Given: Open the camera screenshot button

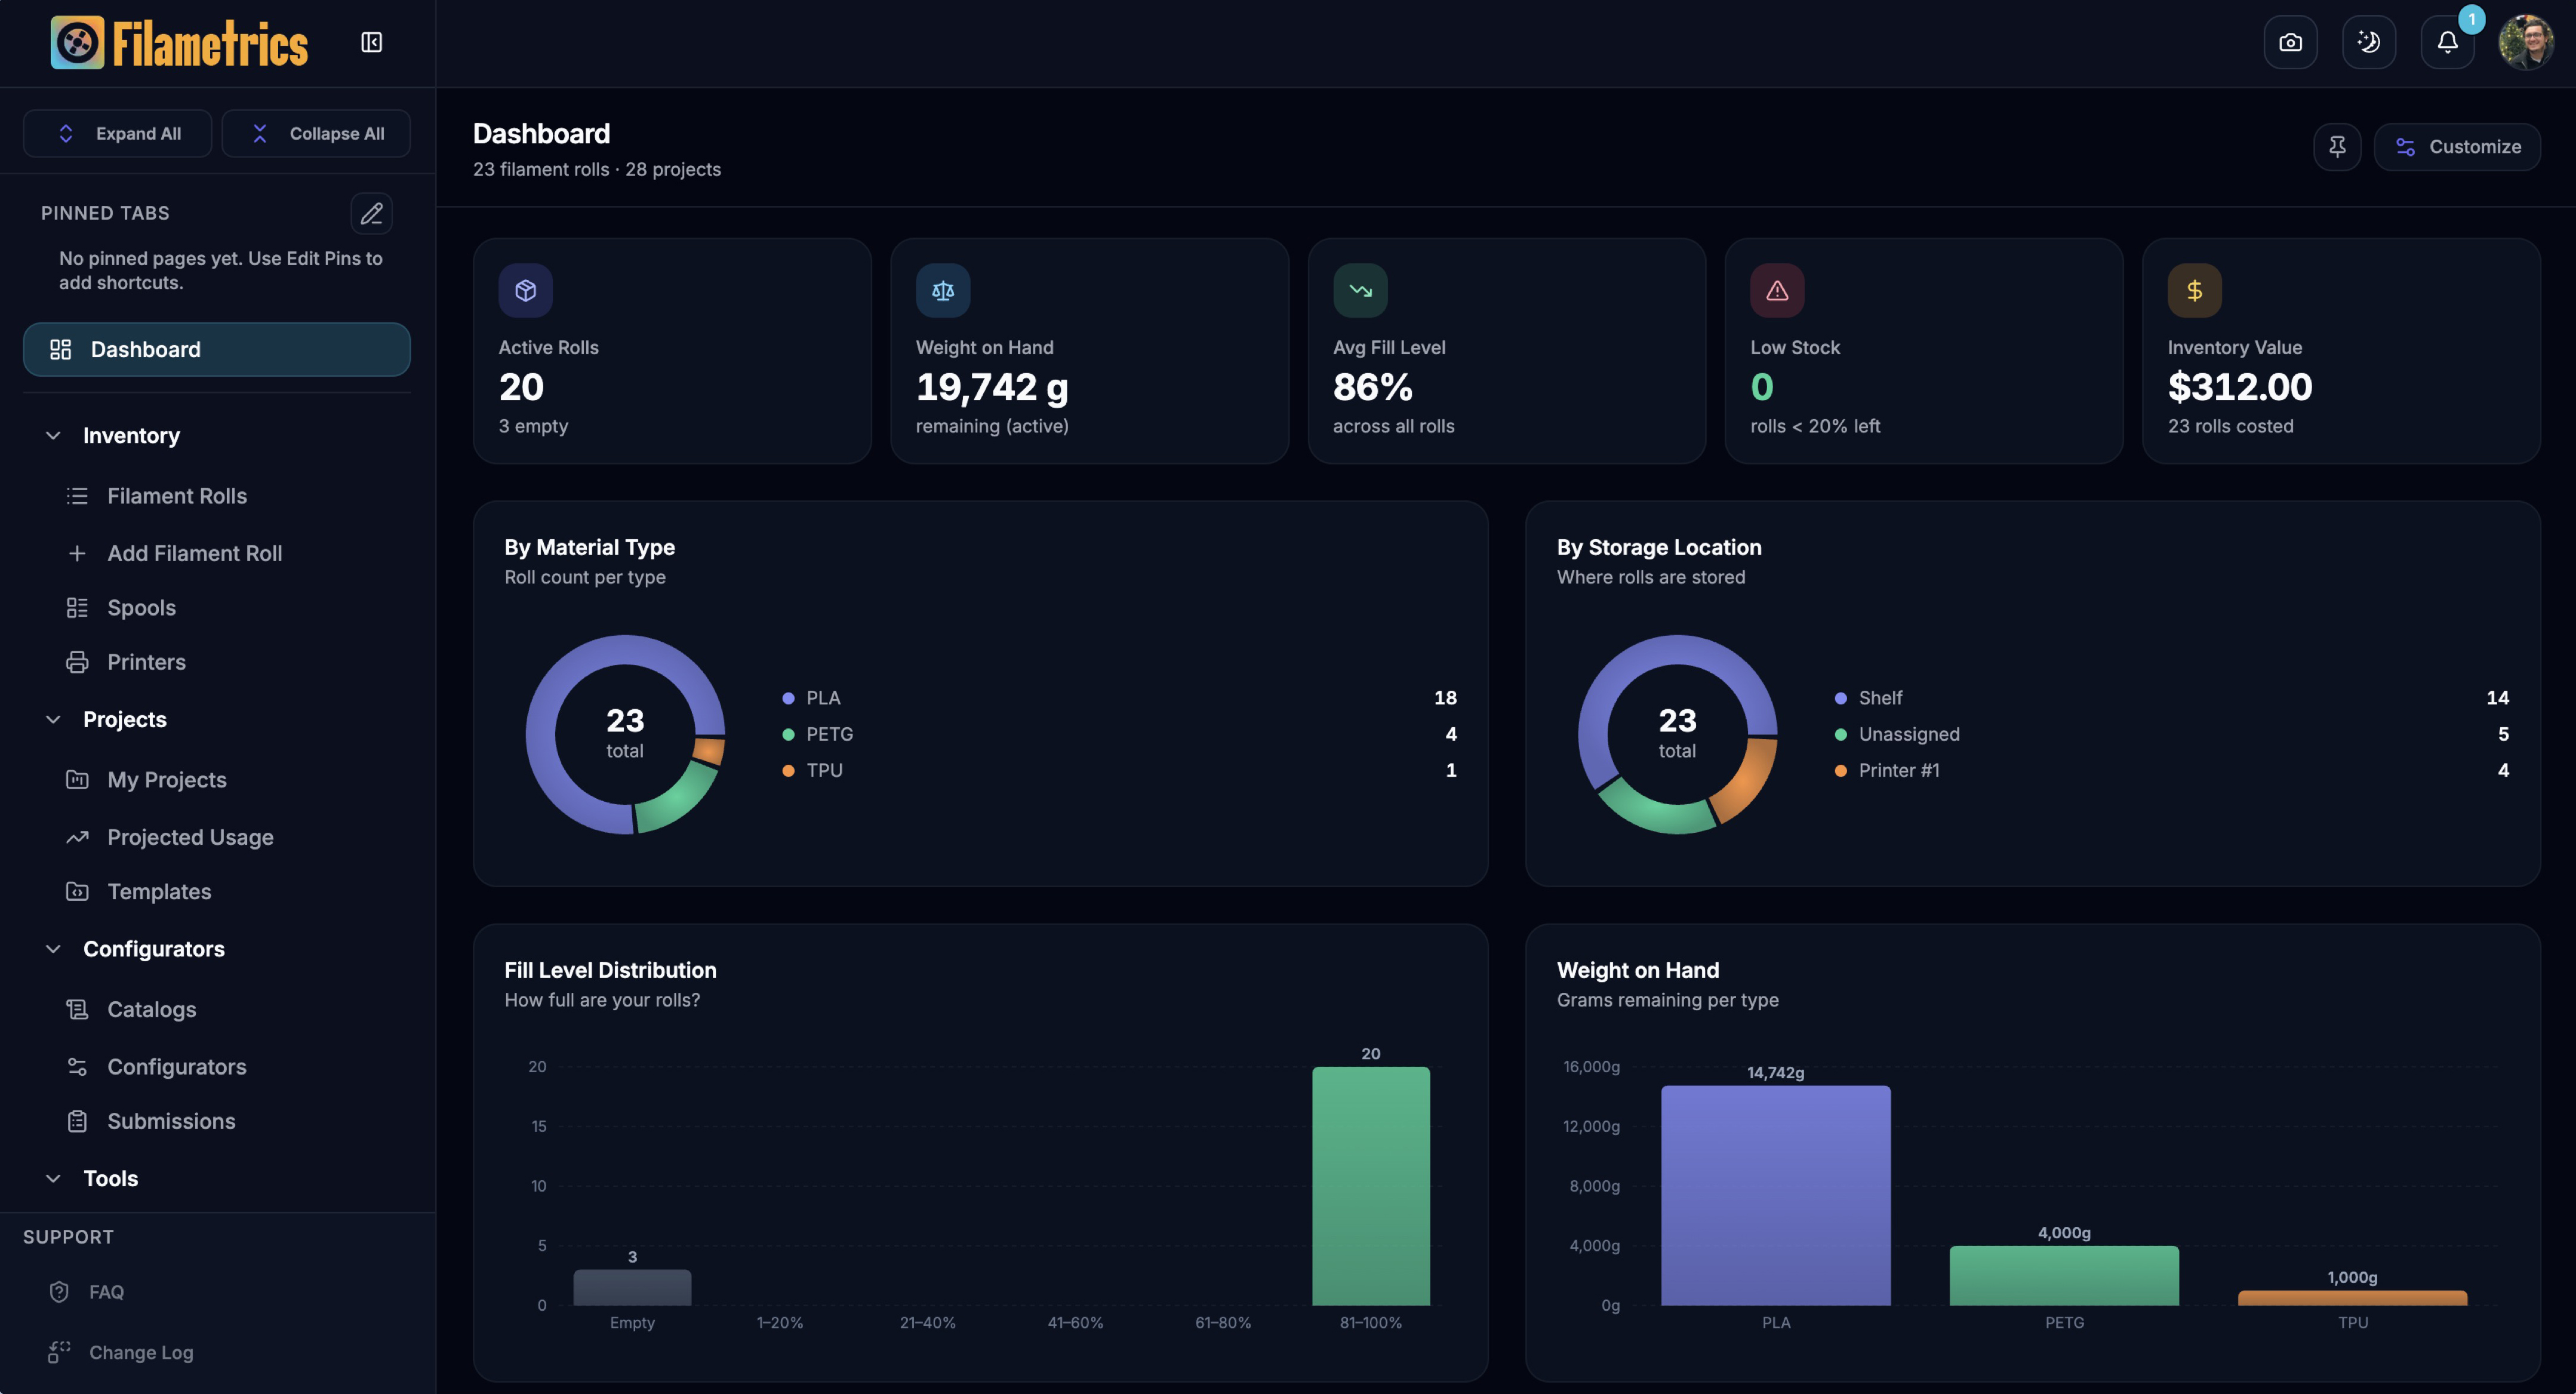Looking at the screenshot, I should 2290,42.
